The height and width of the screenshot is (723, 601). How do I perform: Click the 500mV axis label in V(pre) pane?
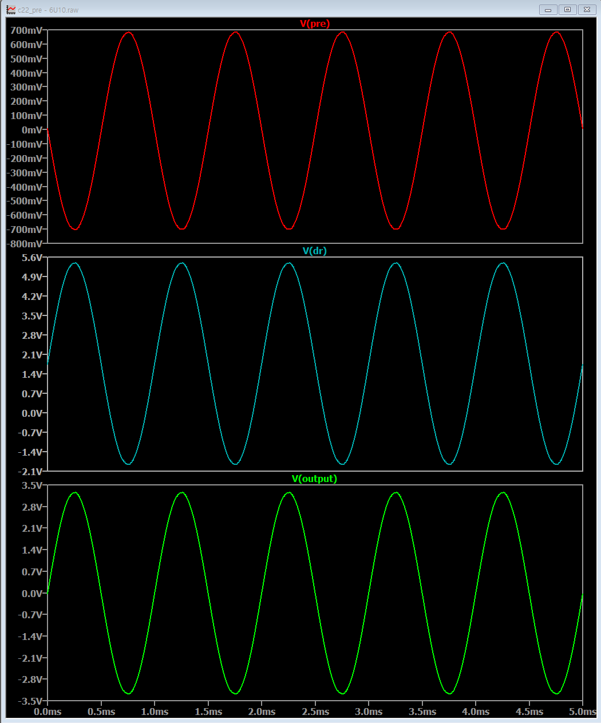coord(26,59)
